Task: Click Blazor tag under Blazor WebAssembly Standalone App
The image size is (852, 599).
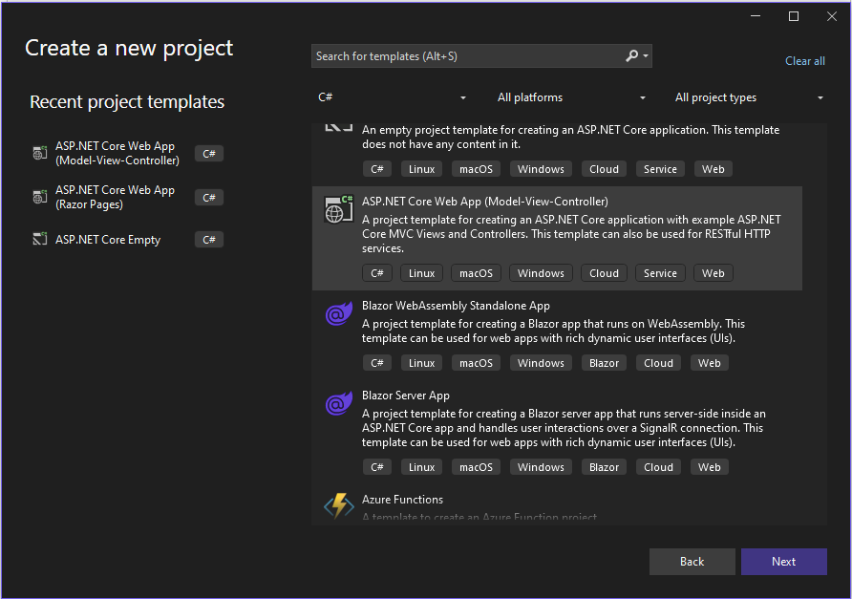Action: (x=604, y=363)
